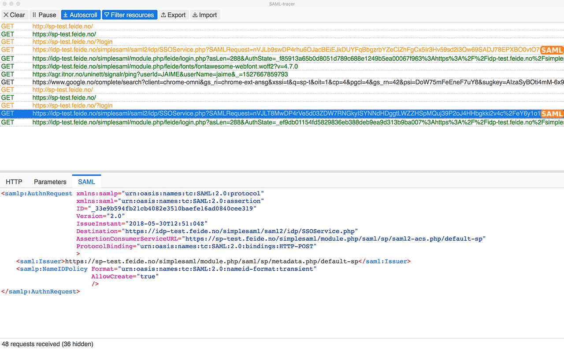Click the IssueInstant value 2018-05-30T12:51:04Z
Viewport: 564px width, 352px height.
(x=167, y=224)
